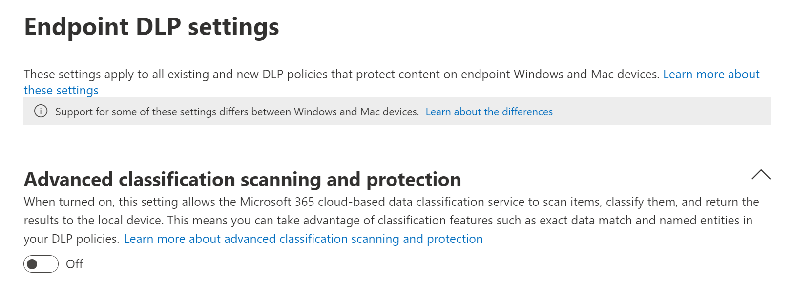
Task: Click the Off label beside the toggle
Action: click(74, 264)
